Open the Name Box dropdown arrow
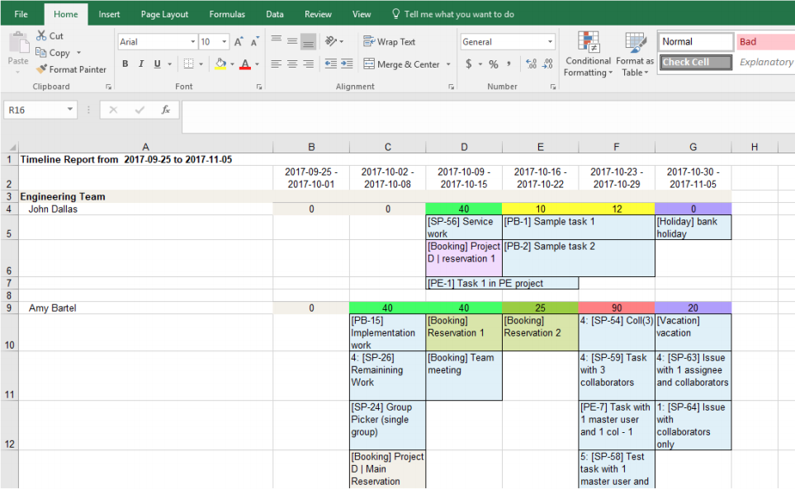This screenshot has height=489, width=795. point(69,110)
